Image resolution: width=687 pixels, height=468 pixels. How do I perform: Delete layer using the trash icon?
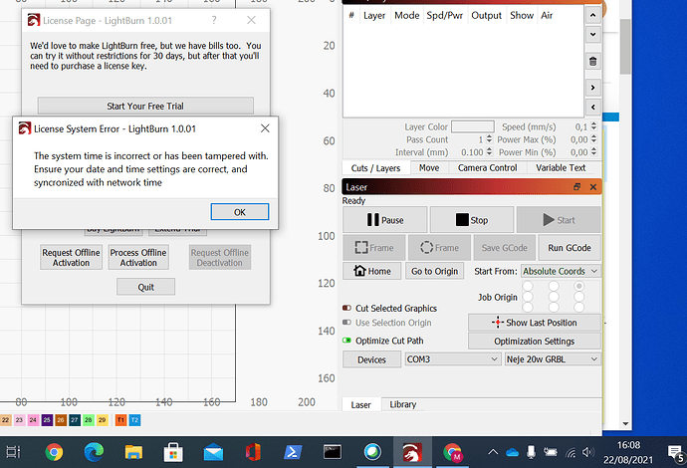592,62
